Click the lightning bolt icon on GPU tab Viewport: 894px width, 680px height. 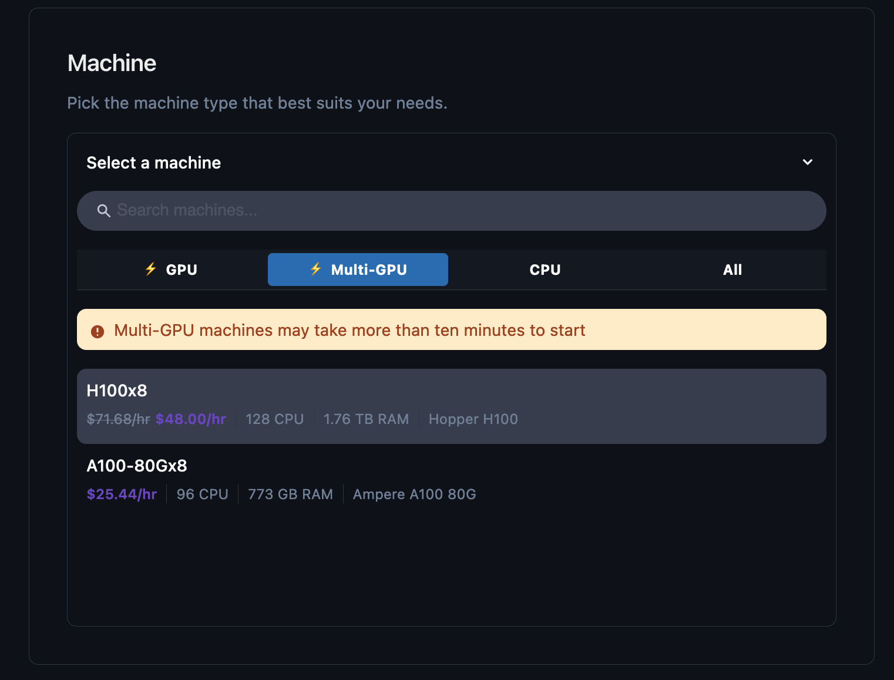pos(151,268)
